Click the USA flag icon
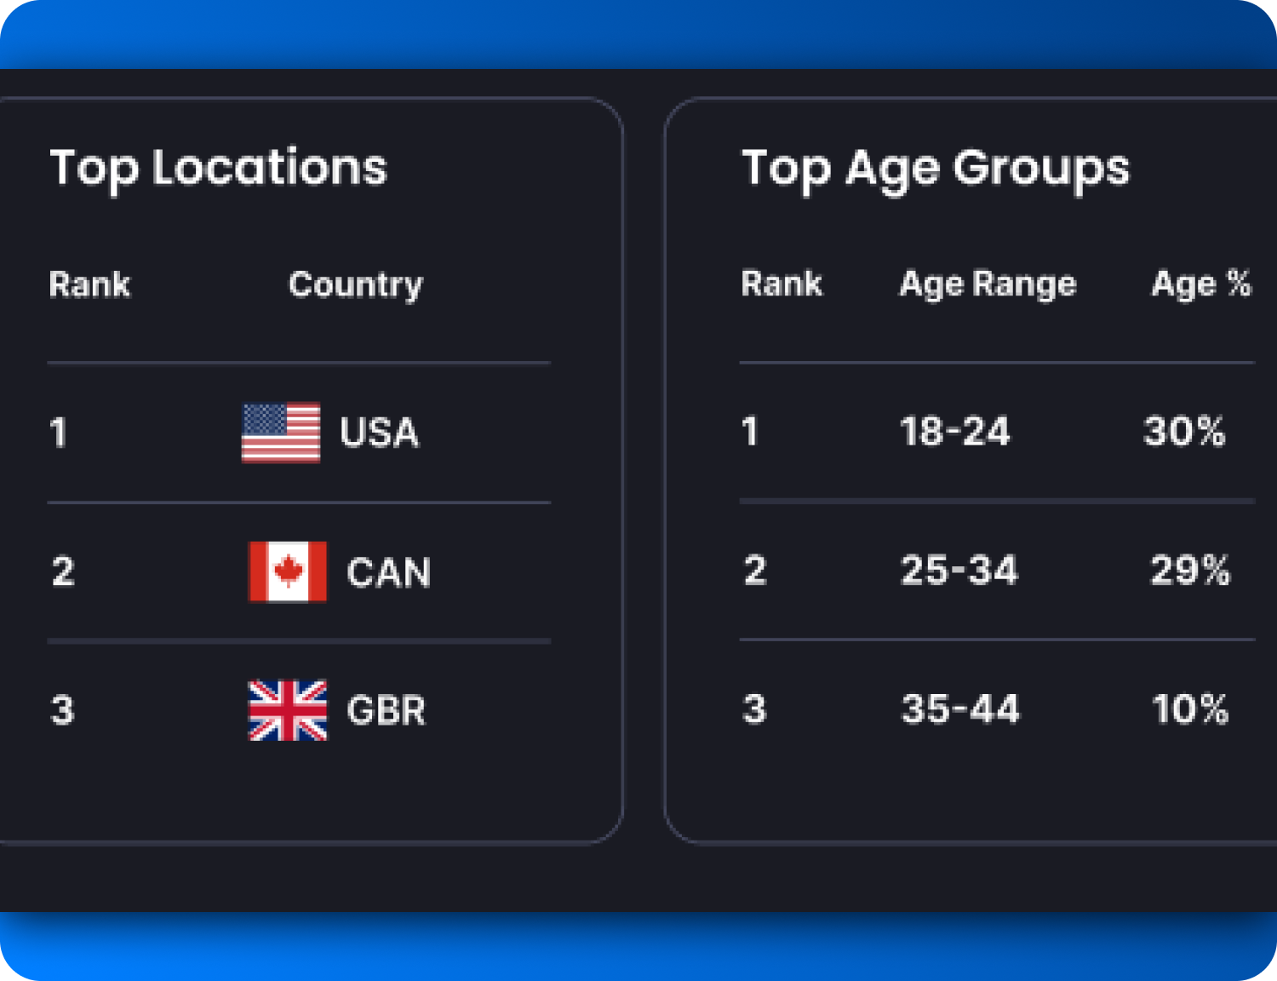The height and width of the screenshot is (981, 1277). (281, 433)
